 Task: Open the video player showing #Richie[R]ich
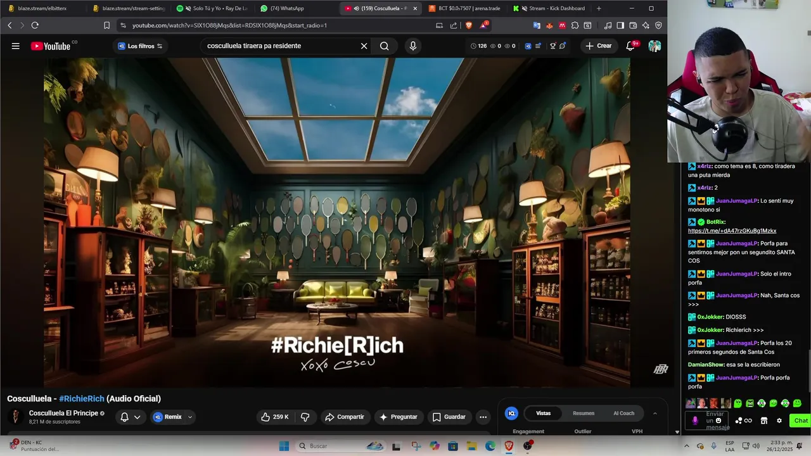[337, 222]
